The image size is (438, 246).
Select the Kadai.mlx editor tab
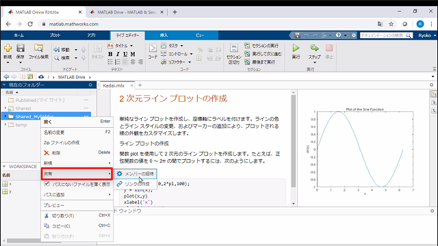(114, 85)
